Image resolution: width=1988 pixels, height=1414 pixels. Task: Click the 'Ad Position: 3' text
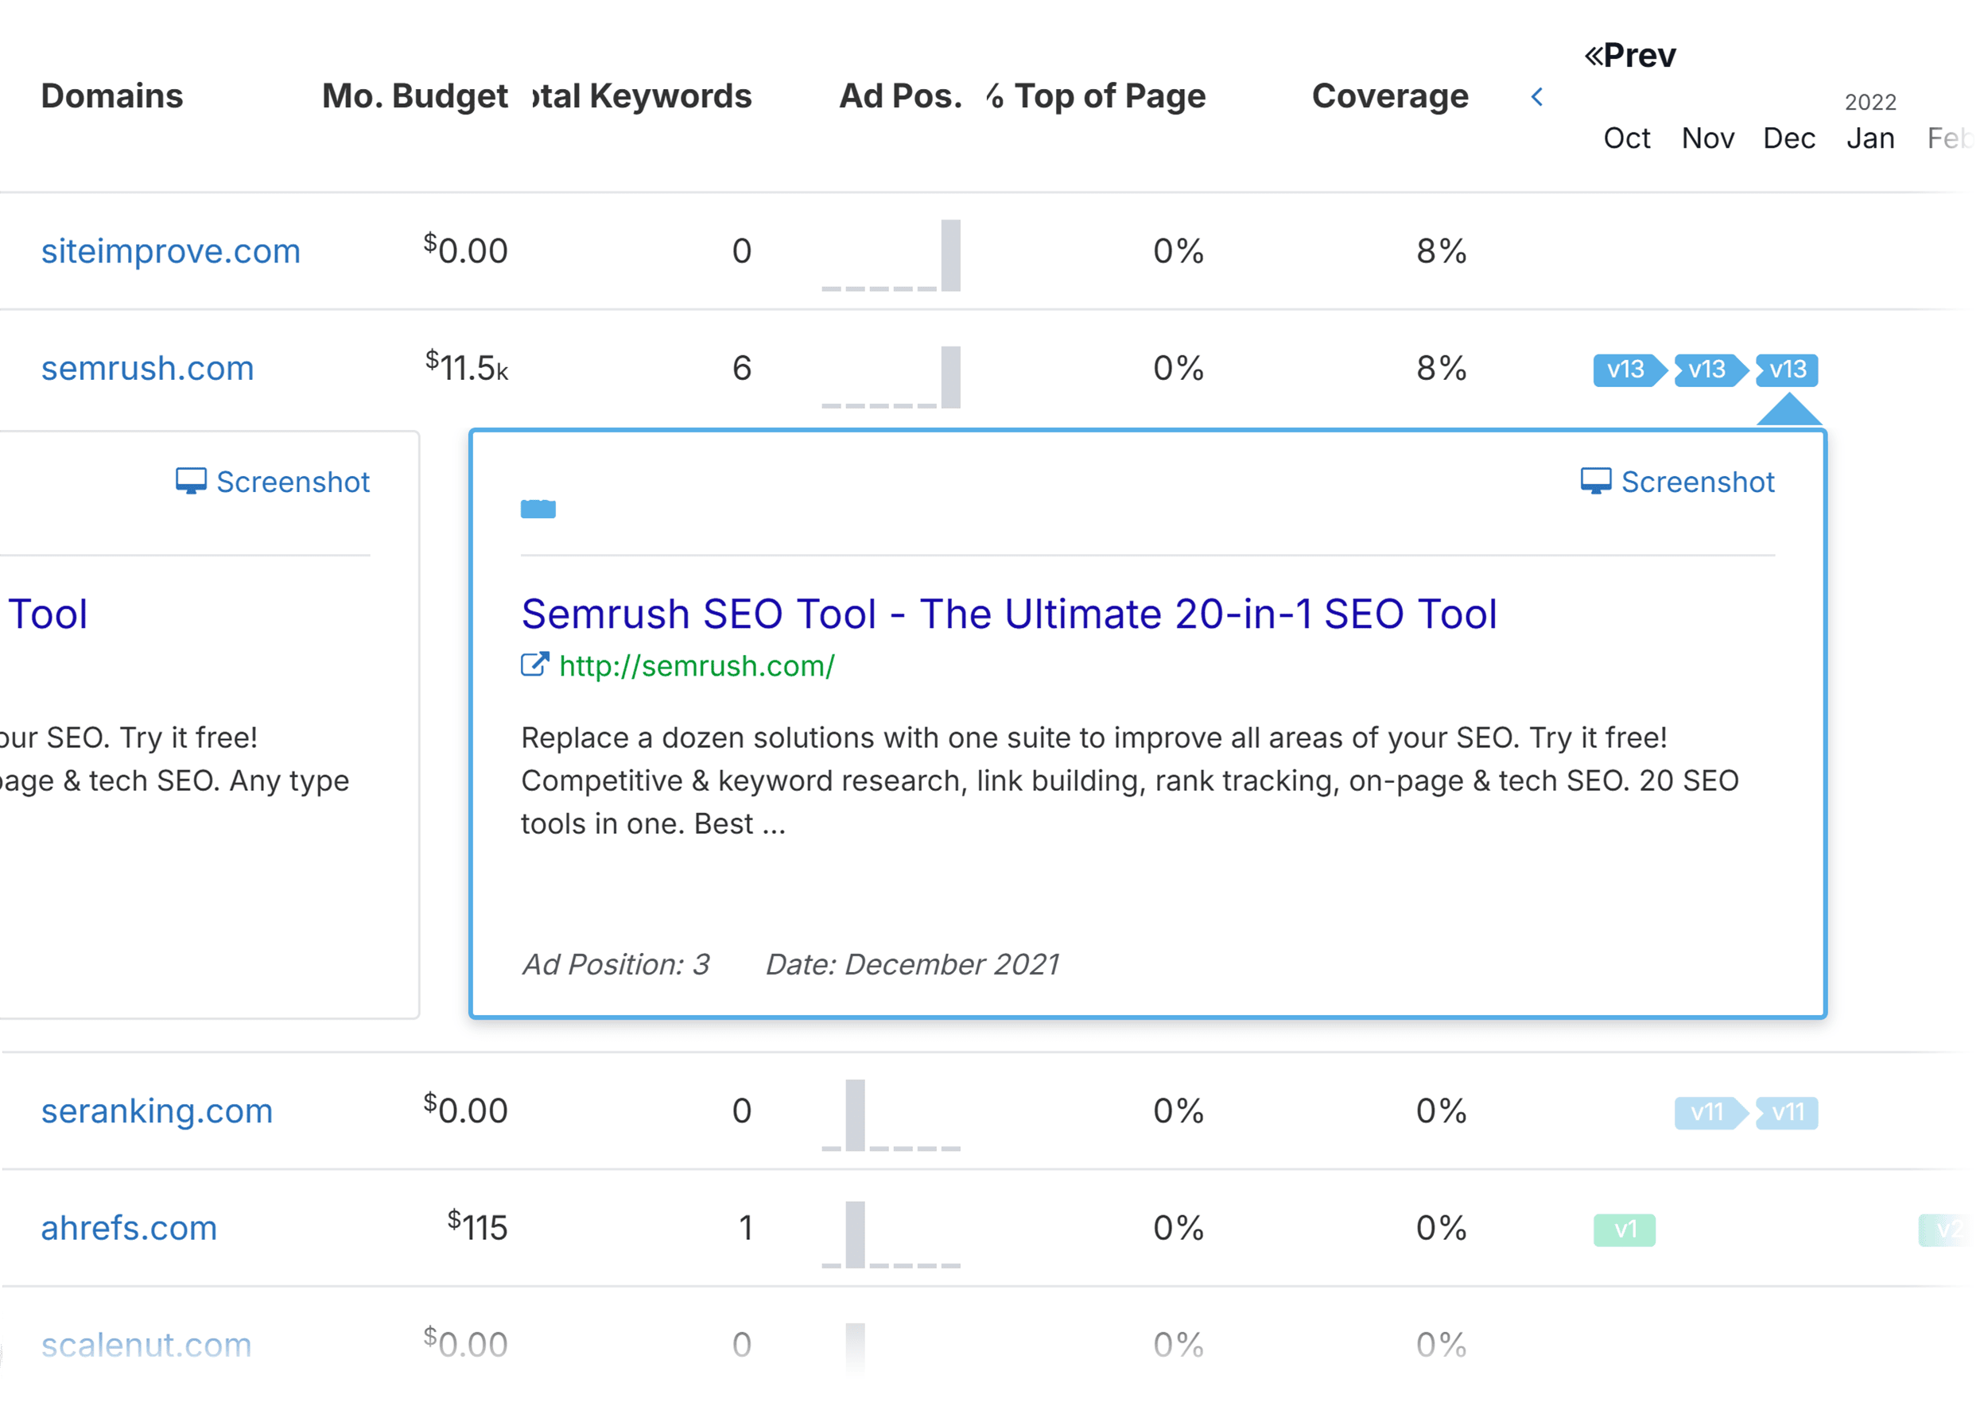pos(616,965)
